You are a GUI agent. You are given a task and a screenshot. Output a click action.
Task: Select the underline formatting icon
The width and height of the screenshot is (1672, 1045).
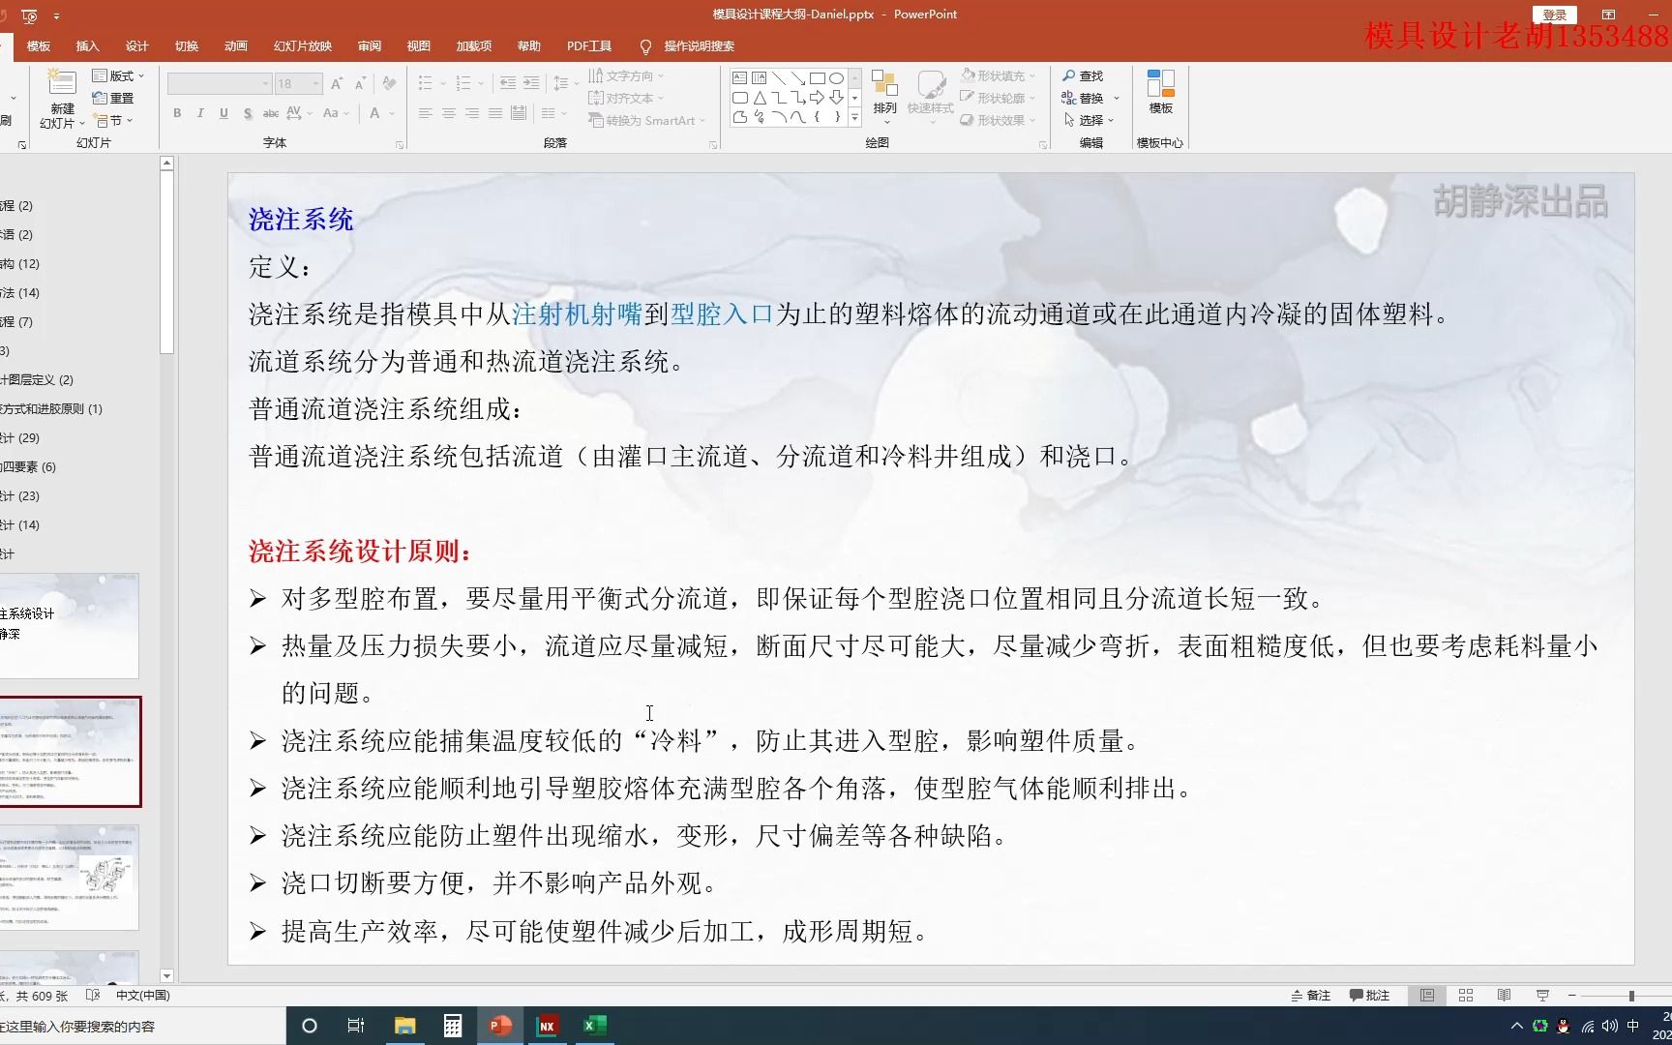pyautogui.click(x=223, y=113)
